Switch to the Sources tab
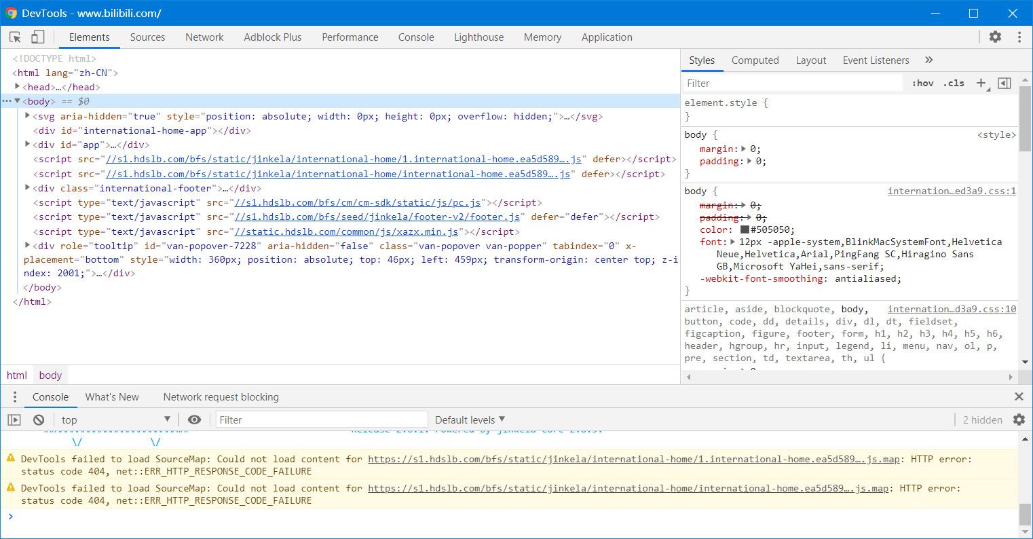 tap(147, 37)
